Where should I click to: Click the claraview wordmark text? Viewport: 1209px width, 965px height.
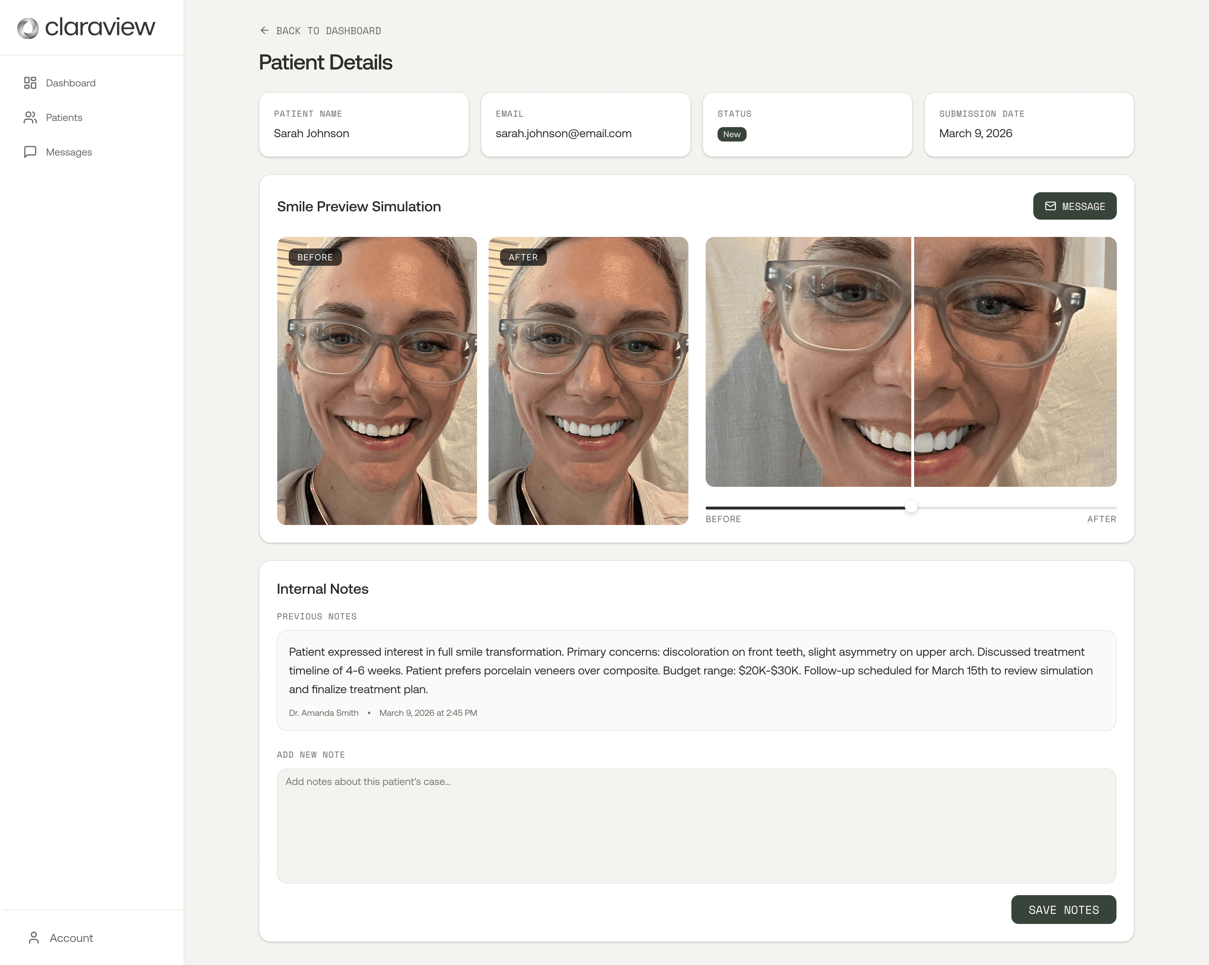pyautogui.click(x=100, y=27)
